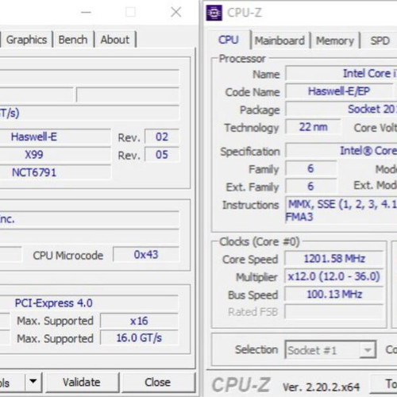Close the left CPU-Z window with X

[x=176, y=12]
